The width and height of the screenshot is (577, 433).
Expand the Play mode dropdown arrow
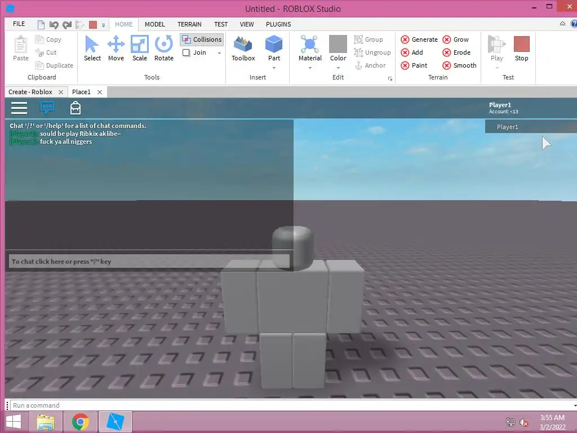[497, 68]
